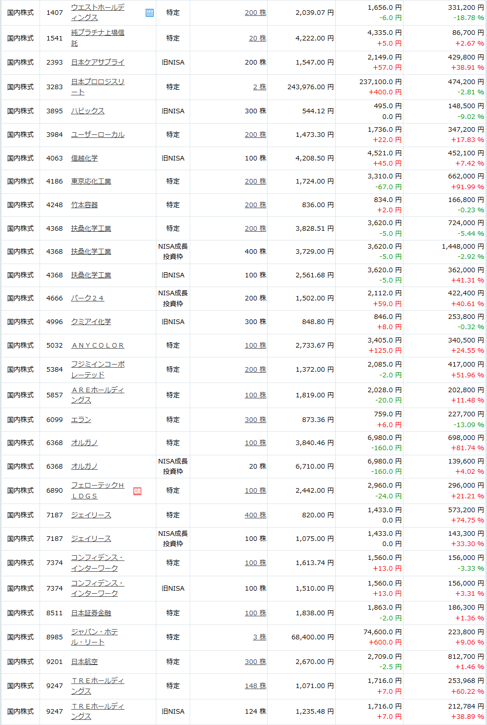
Task: Open ジェイリース link in the 特定 row
Action: pyautogui.click(x=91, y=515)
